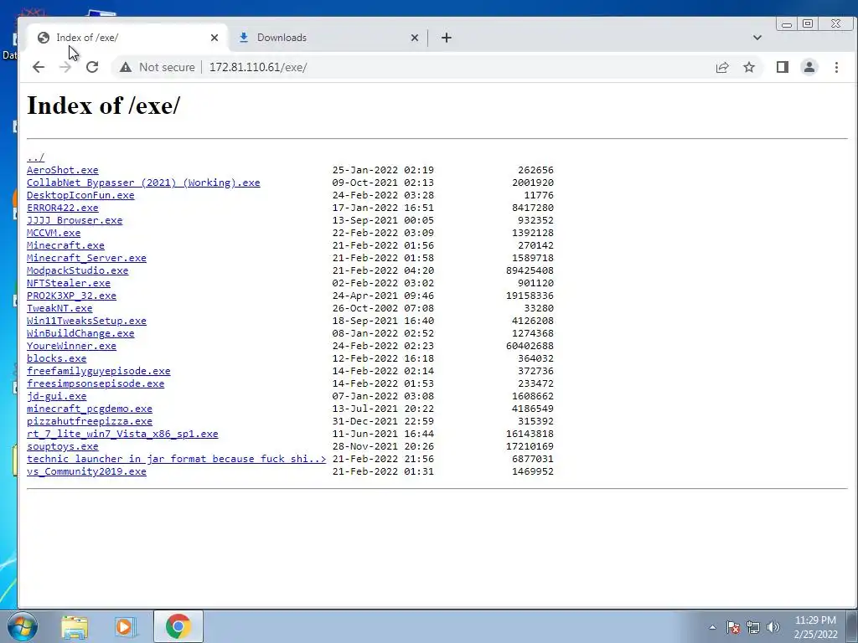The width and height of the screenshot is (858, 643).
Task: Open rt_7_lite_win7_Vista_x86_sp1.exe link
Action: coord(122,435)
